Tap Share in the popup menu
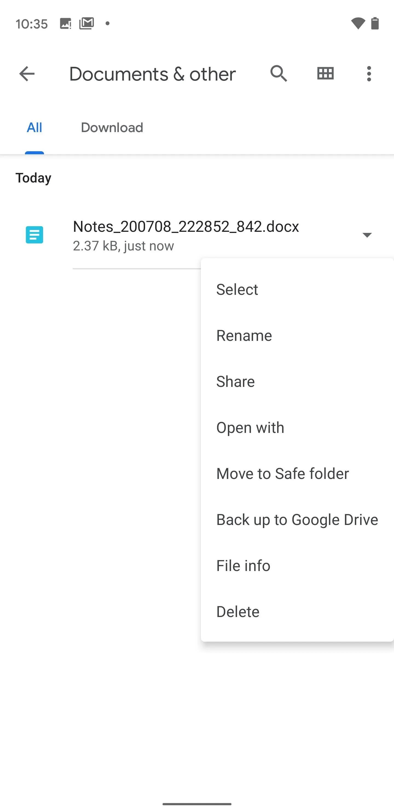Screen dimensions: 394x811 297,382
